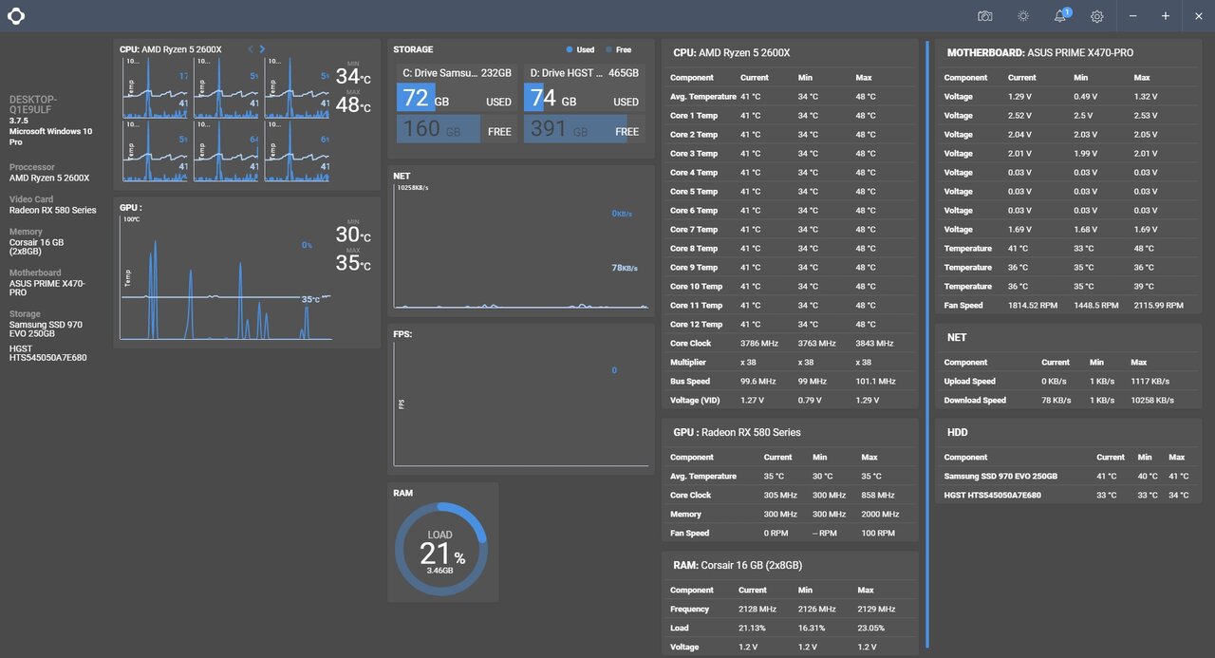Click Samsung SSD 970 EVO 250GB in sidebar
Screen dimensions: 1215x658
pos(46,329)
